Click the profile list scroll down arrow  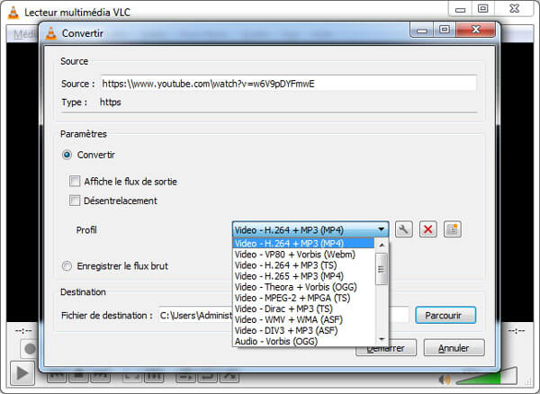382,339
